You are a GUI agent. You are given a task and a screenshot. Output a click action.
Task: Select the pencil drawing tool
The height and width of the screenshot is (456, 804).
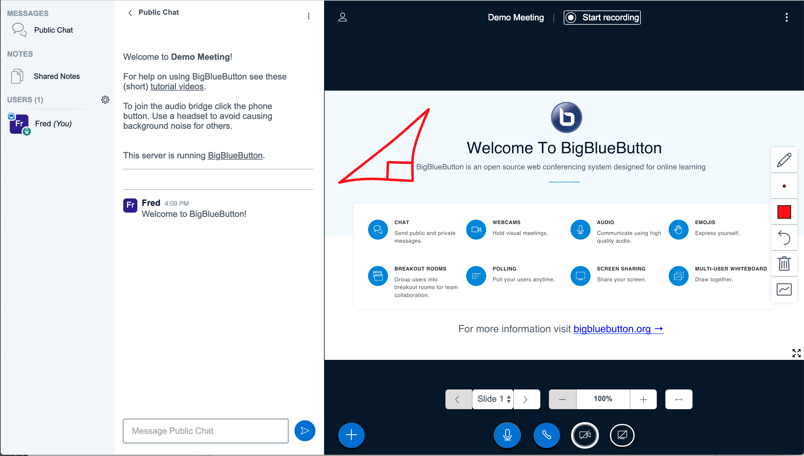click(x=784, y=160)
